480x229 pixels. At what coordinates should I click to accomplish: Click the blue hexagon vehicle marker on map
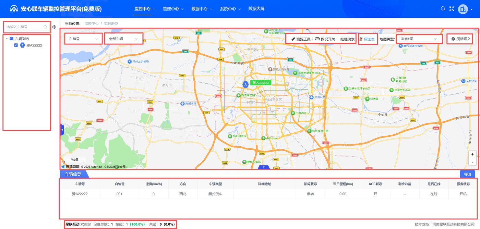point(245,84)
